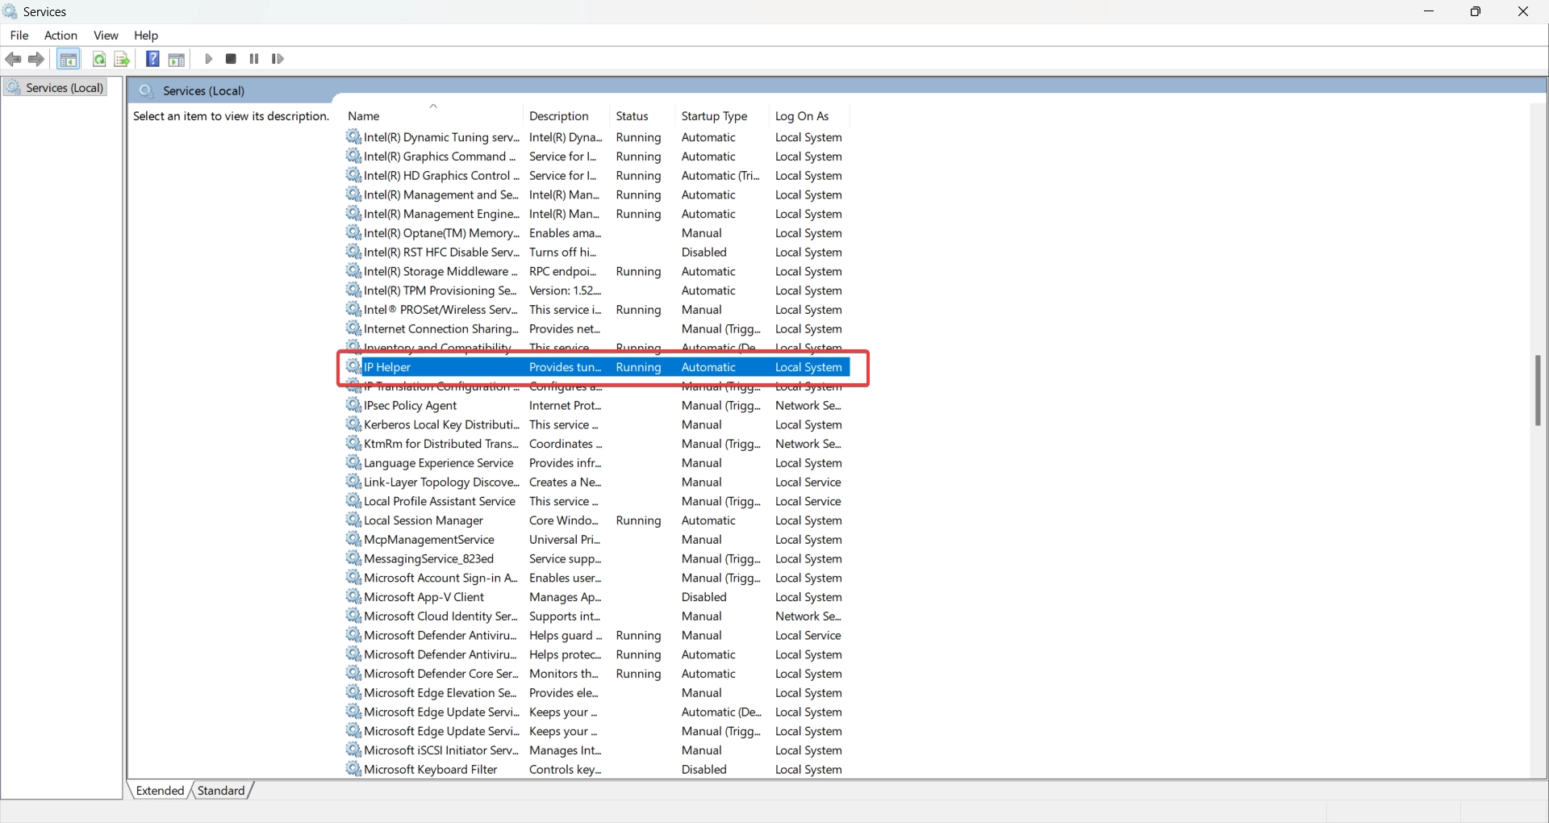
Task: Sort by the Name column header
Action: (433, 116)
